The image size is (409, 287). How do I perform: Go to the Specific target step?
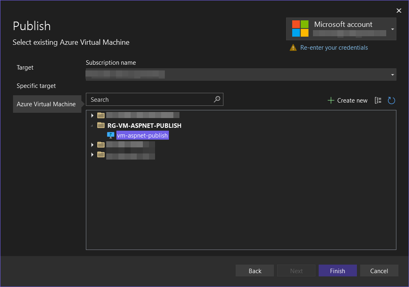36,86
